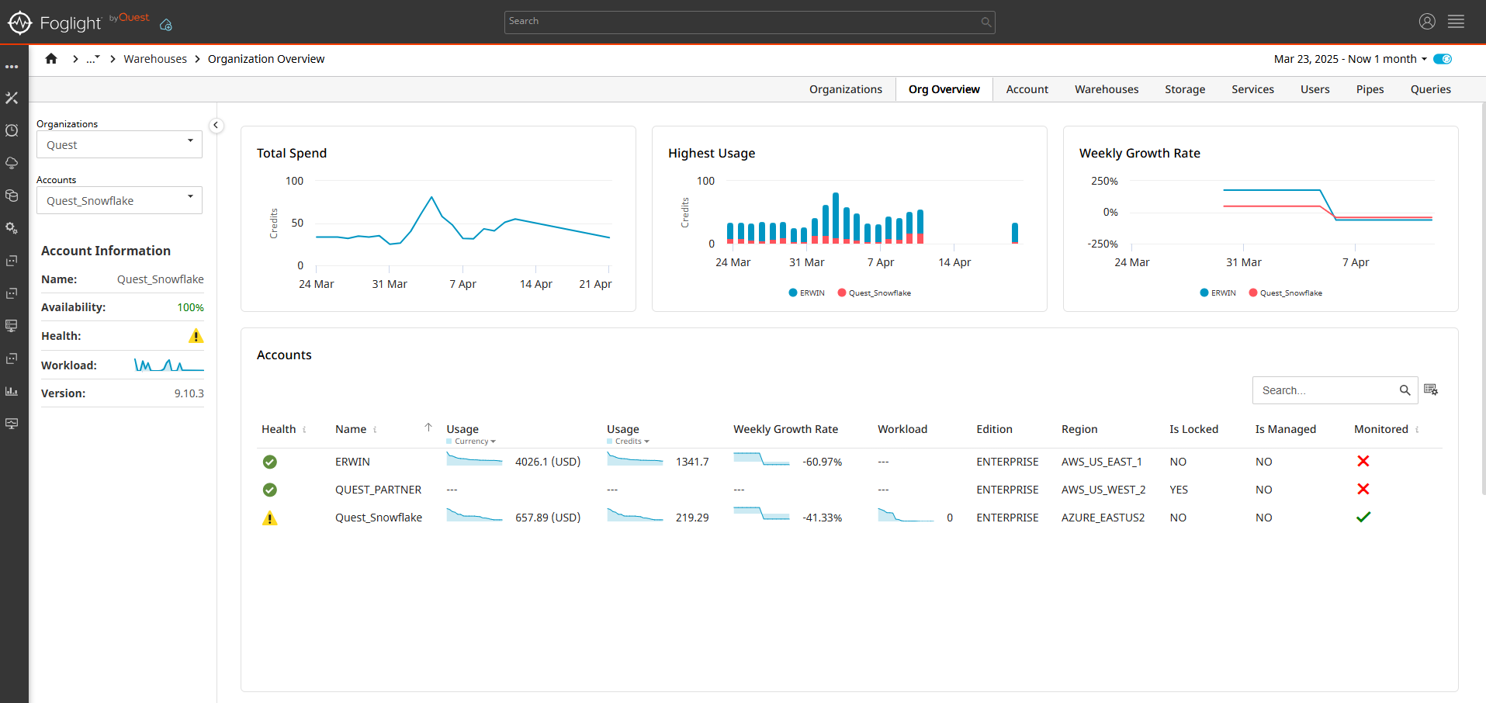
Task: Open the cloud icon in the left sidebar
Action: pos(12,163)
